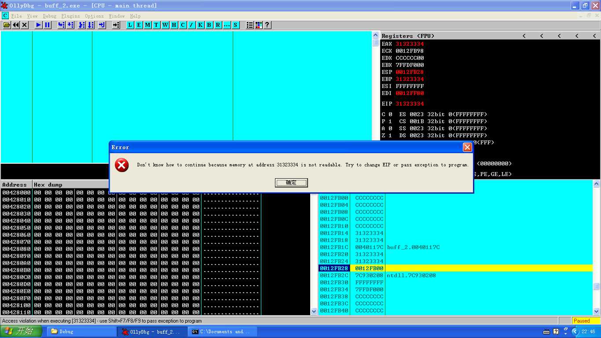Open the File menu

point(17,16)
